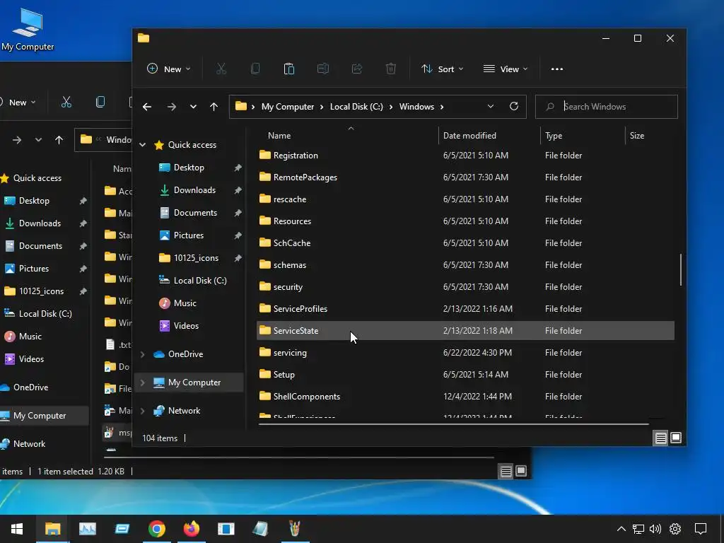The height and width of the screenshot is (543, 724).
Task: Click the up arrow in the back Explorer window
Action: [x=59, y=139]
